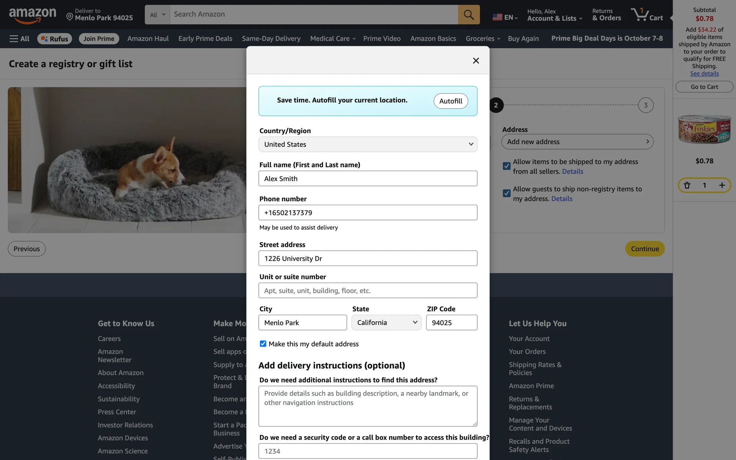This screenshot has height=460, width=736.
Task: Increase quantity with plus icon
Action: pos(722,186)
